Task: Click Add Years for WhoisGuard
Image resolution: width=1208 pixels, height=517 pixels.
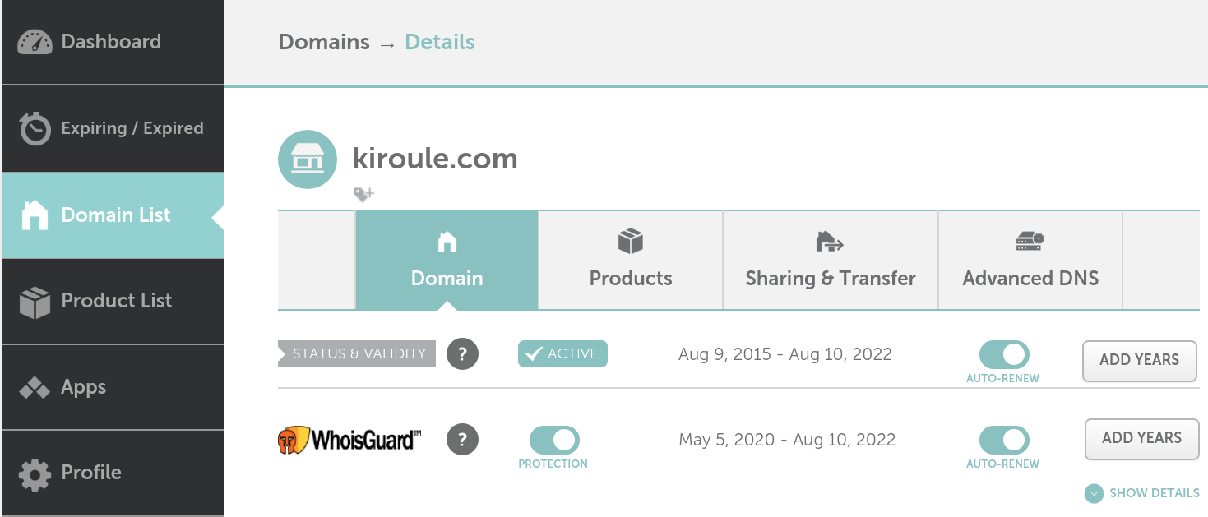Action: click(1141, 438)
